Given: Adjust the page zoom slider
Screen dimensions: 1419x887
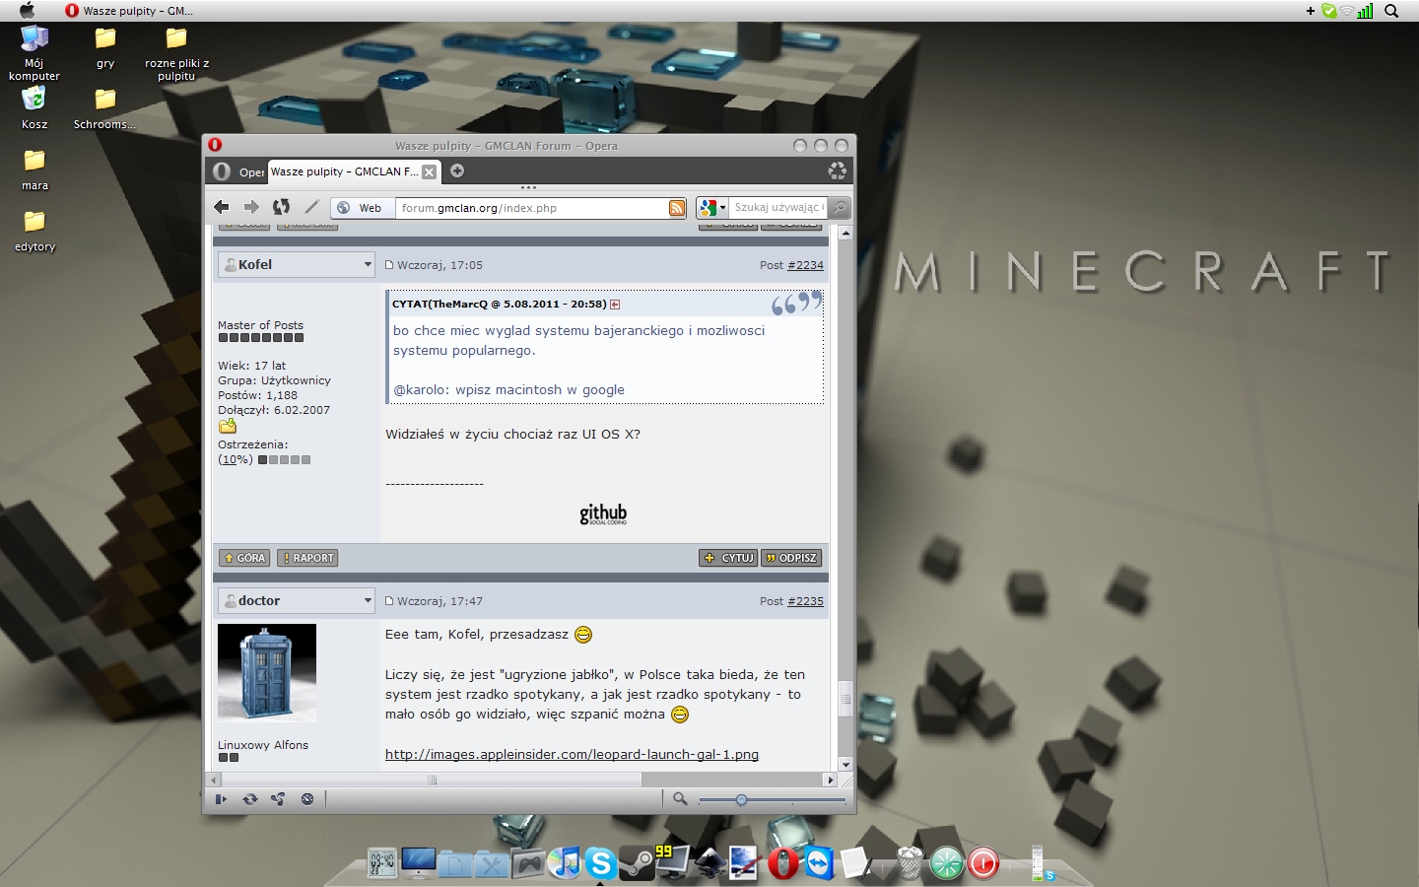Looking at the screenshot, I should coord(741,800).
